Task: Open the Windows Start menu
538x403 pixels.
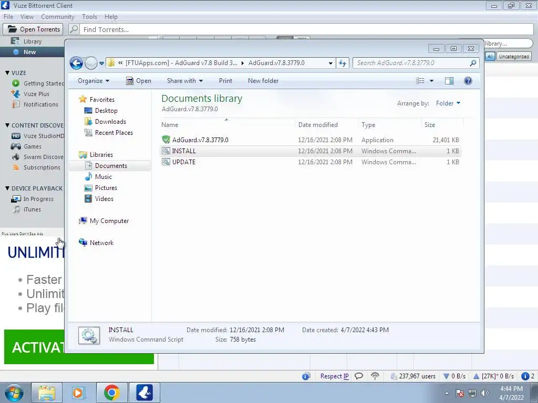Action: point(14,393)
